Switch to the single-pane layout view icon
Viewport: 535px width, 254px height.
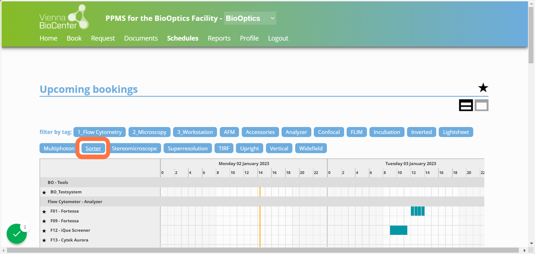click(481, 106)
